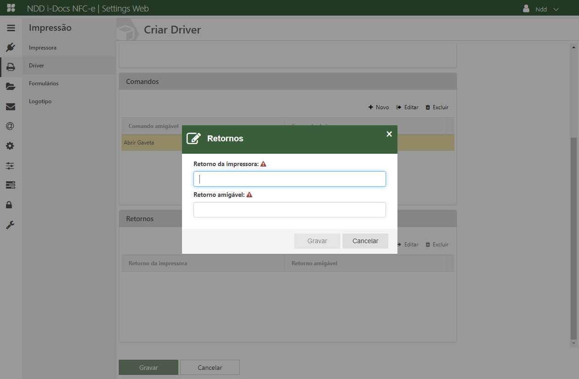Click the Retorno amigável input field
Screen dimensions: 579x379
coord(289,210)
